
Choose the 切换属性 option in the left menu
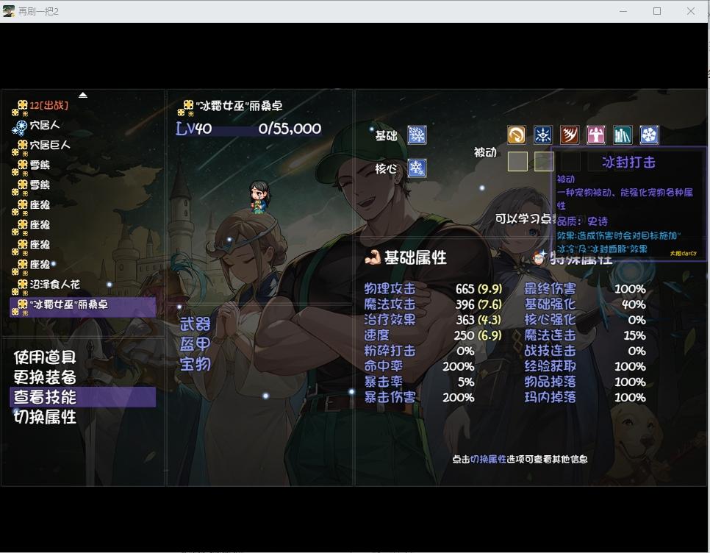pos(45,417)
